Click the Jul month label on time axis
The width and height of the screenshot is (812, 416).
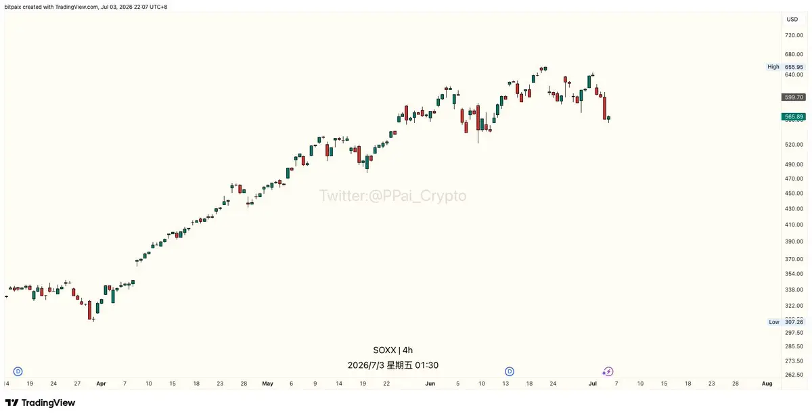[593, 384]
